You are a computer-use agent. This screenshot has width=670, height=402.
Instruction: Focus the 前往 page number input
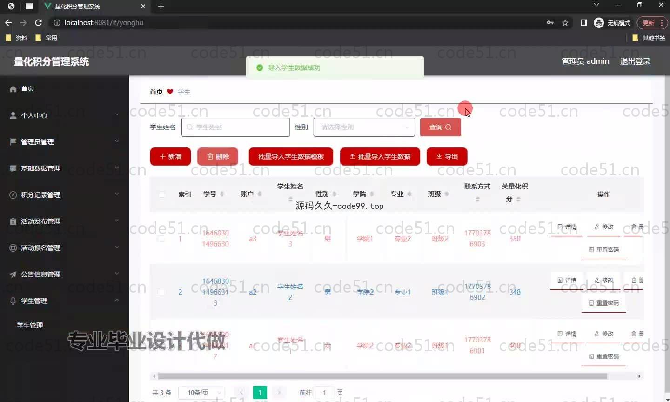click(x=324, y=393)
